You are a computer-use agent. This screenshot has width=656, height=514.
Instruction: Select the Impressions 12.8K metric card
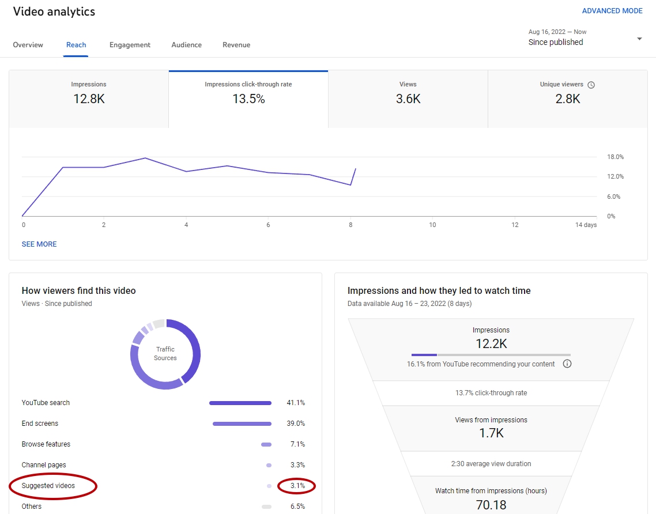89,99
